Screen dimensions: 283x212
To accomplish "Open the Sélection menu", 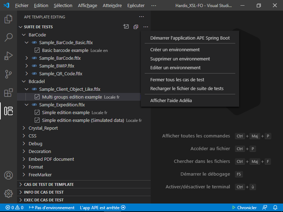I will tap(63, 6).
